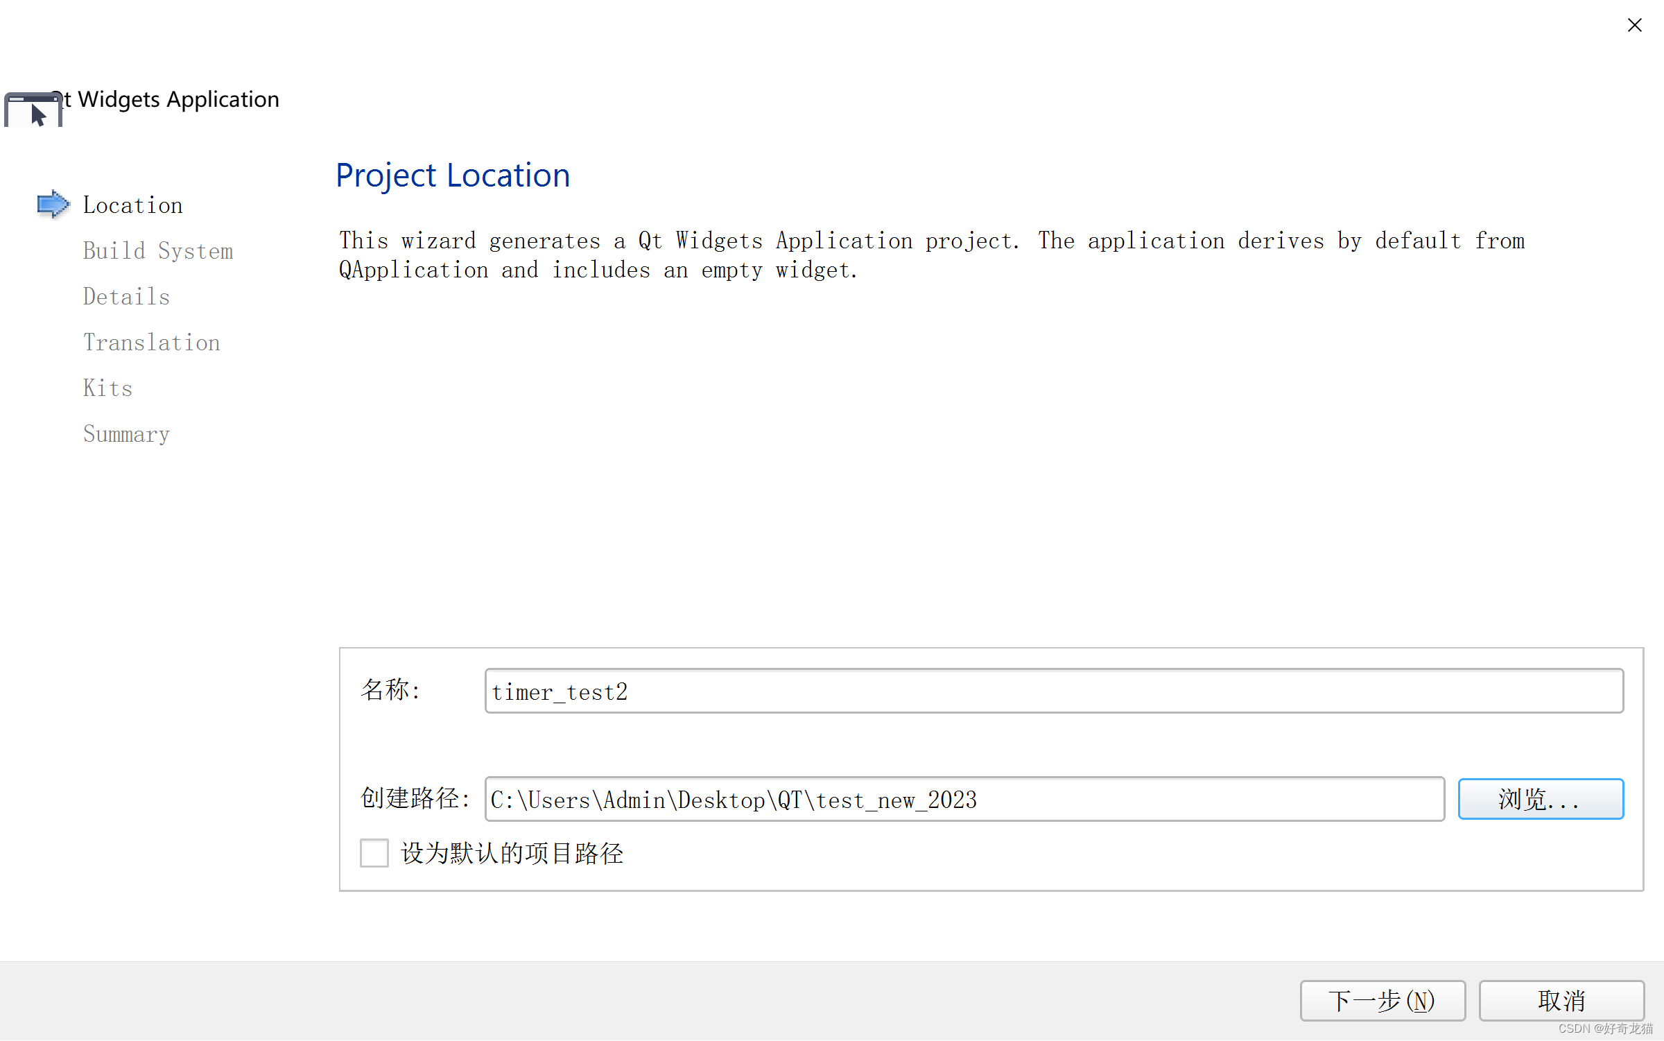Click inside 名称 project name input field

(1054, 691)
